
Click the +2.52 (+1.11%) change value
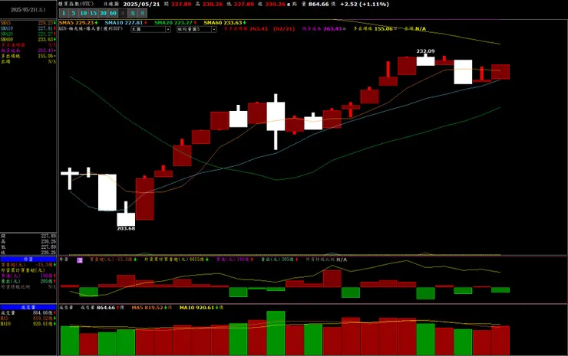pos(365,4)
